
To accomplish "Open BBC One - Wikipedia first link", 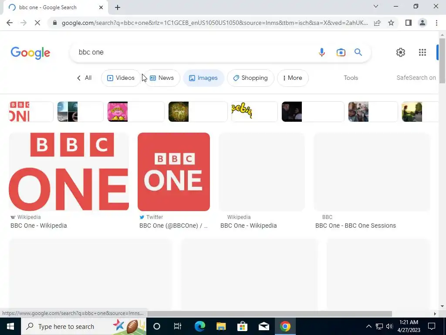I will pos(39,226).
